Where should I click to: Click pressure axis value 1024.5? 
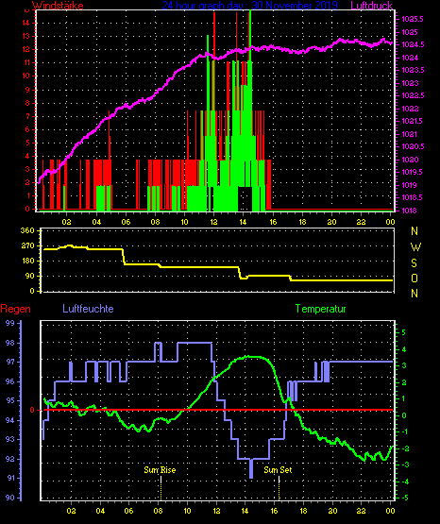(413, 44)
